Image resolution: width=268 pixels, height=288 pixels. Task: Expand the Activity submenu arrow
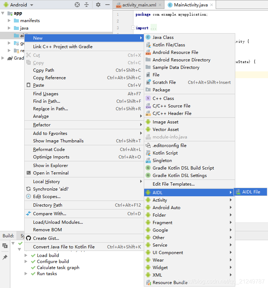pyautogui.click(x=231, y=200)
